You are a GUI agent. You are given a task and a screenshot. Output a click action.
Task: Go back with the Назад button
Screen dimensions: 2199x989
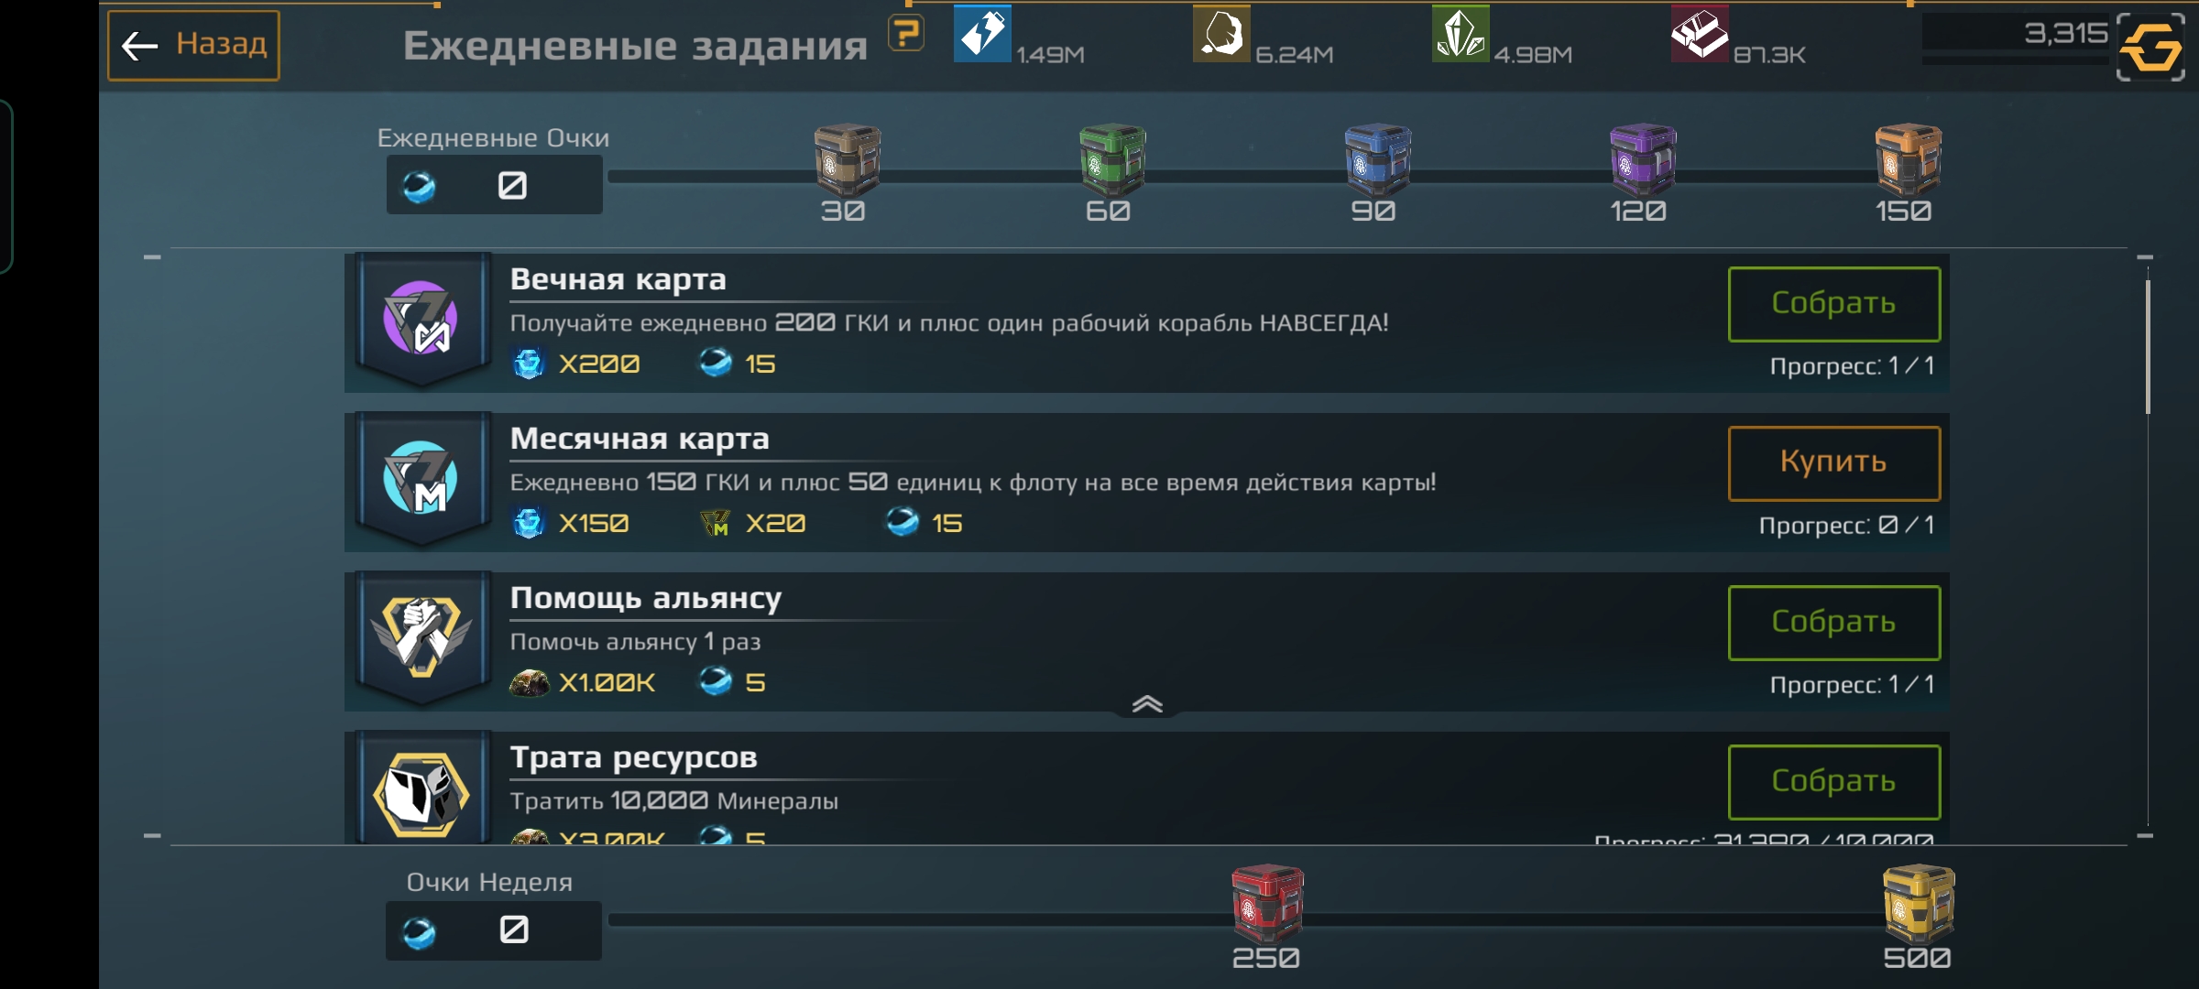point(194,46)
